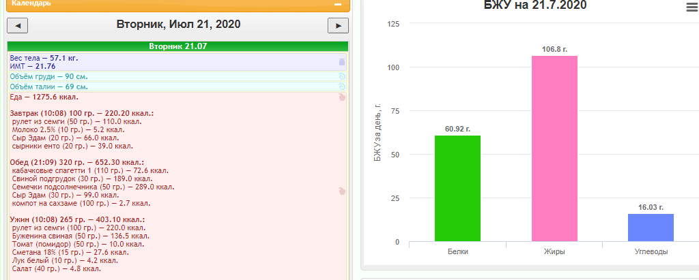Click the Семечки подсолнечника (50 гр.) row
The height and width of the screenshot is (280, 699).
tap(93, 187)
